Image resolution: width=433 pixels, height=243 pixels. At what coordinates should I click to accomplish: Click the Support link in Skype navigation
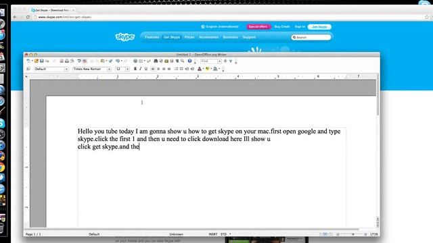click(249, 37)
